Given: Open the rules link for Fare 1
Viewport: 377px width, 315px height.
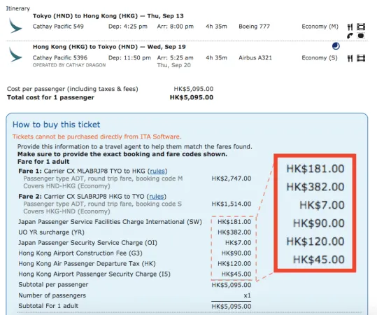Looking at the screenshot, I should (x=157, y=171).
